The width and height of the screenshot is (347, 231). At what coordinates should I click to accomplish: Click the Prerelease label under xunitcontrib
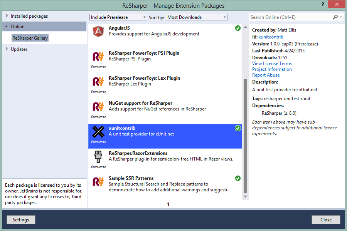[98, 142]
